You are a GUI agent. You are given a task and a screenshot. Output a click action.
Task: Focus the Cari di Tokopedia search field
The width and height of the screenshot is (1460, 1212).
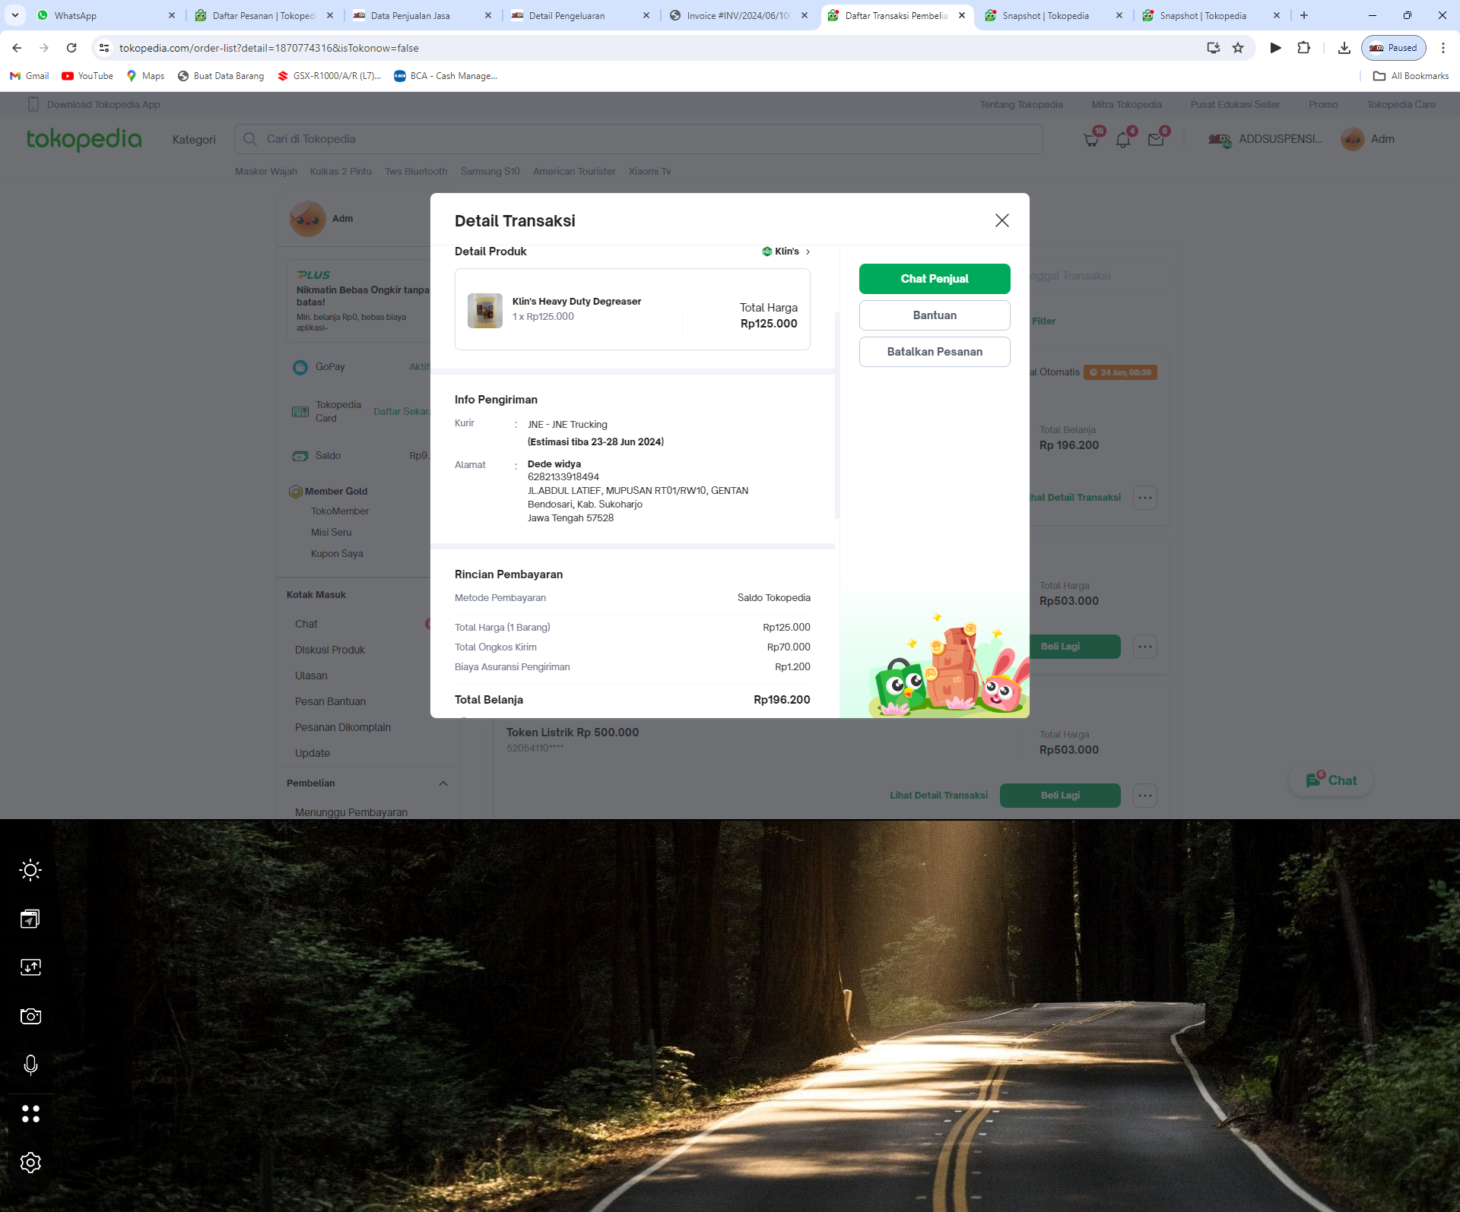pos(639,139)
